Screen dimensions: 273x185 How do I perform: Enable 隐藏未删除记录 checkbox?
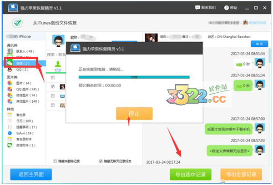(x=55, y=161)
